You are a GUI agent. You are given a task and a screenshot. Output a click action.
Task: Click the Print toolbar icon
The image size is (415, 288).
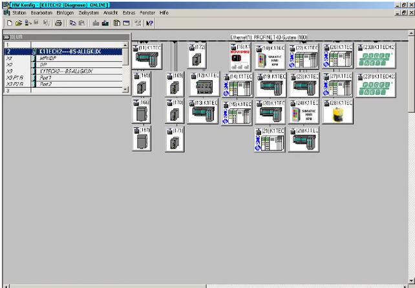click(58, 23)
